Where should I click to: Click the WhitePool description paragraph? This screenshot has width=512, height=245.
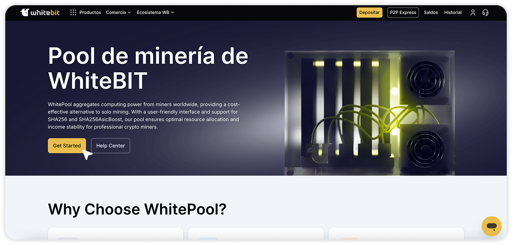tap(144, 116)
